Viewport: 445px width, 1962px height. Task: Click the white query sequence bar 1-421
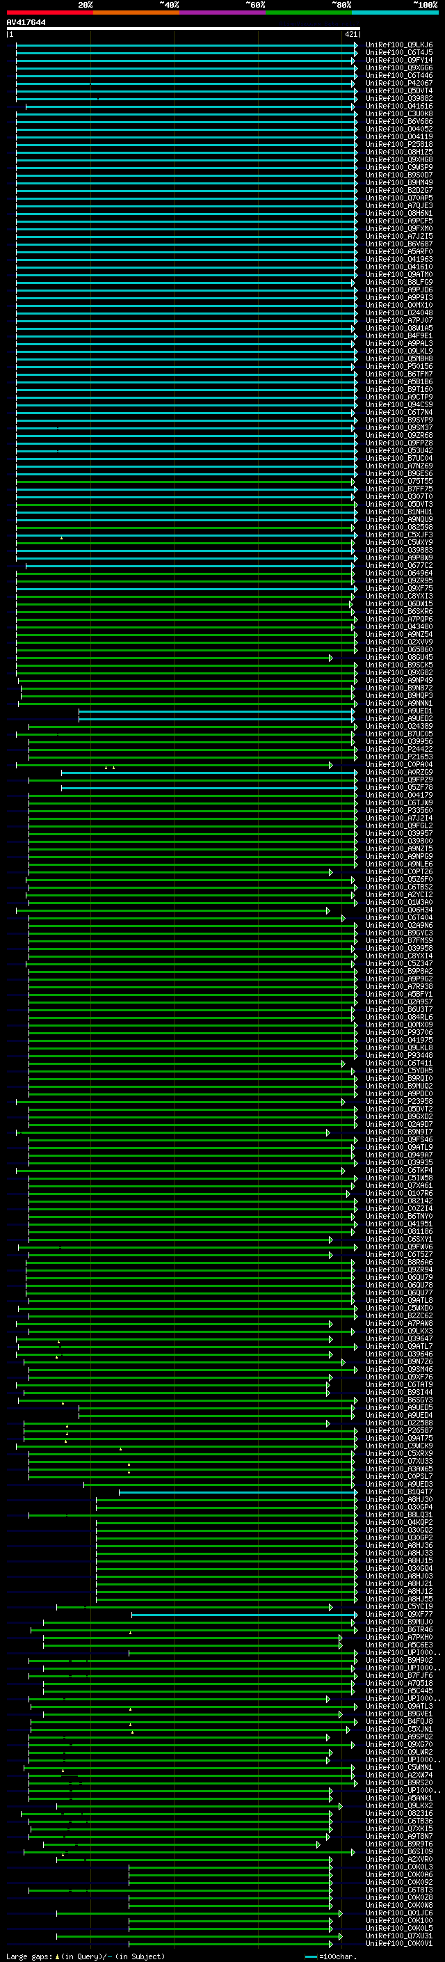click(183, 28)
